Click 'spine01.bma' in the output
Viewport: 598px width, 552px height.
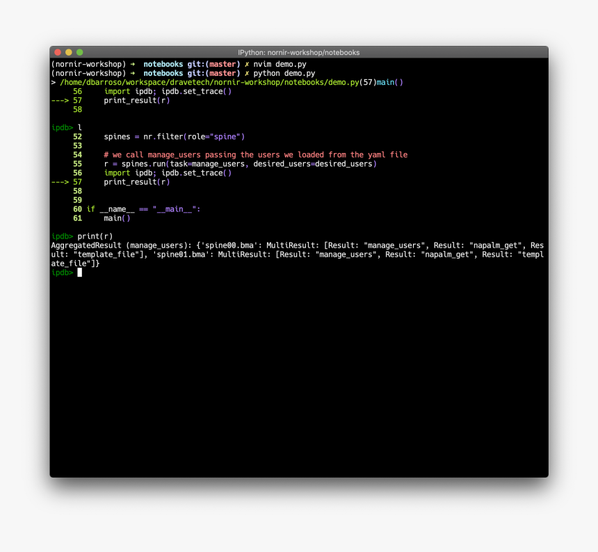181,254
